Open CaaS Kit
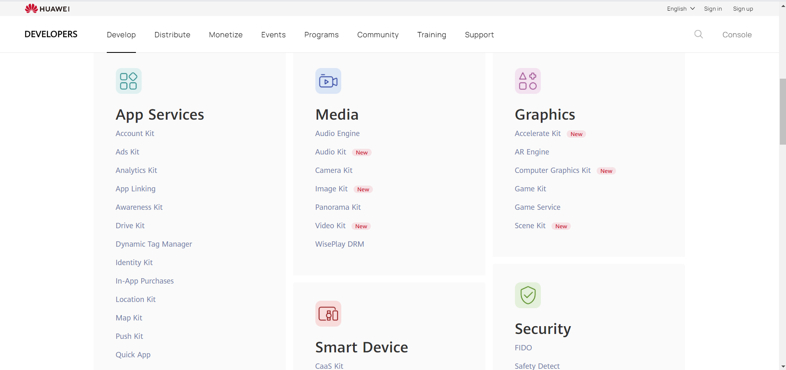786x370 pixels. (329, 366)
